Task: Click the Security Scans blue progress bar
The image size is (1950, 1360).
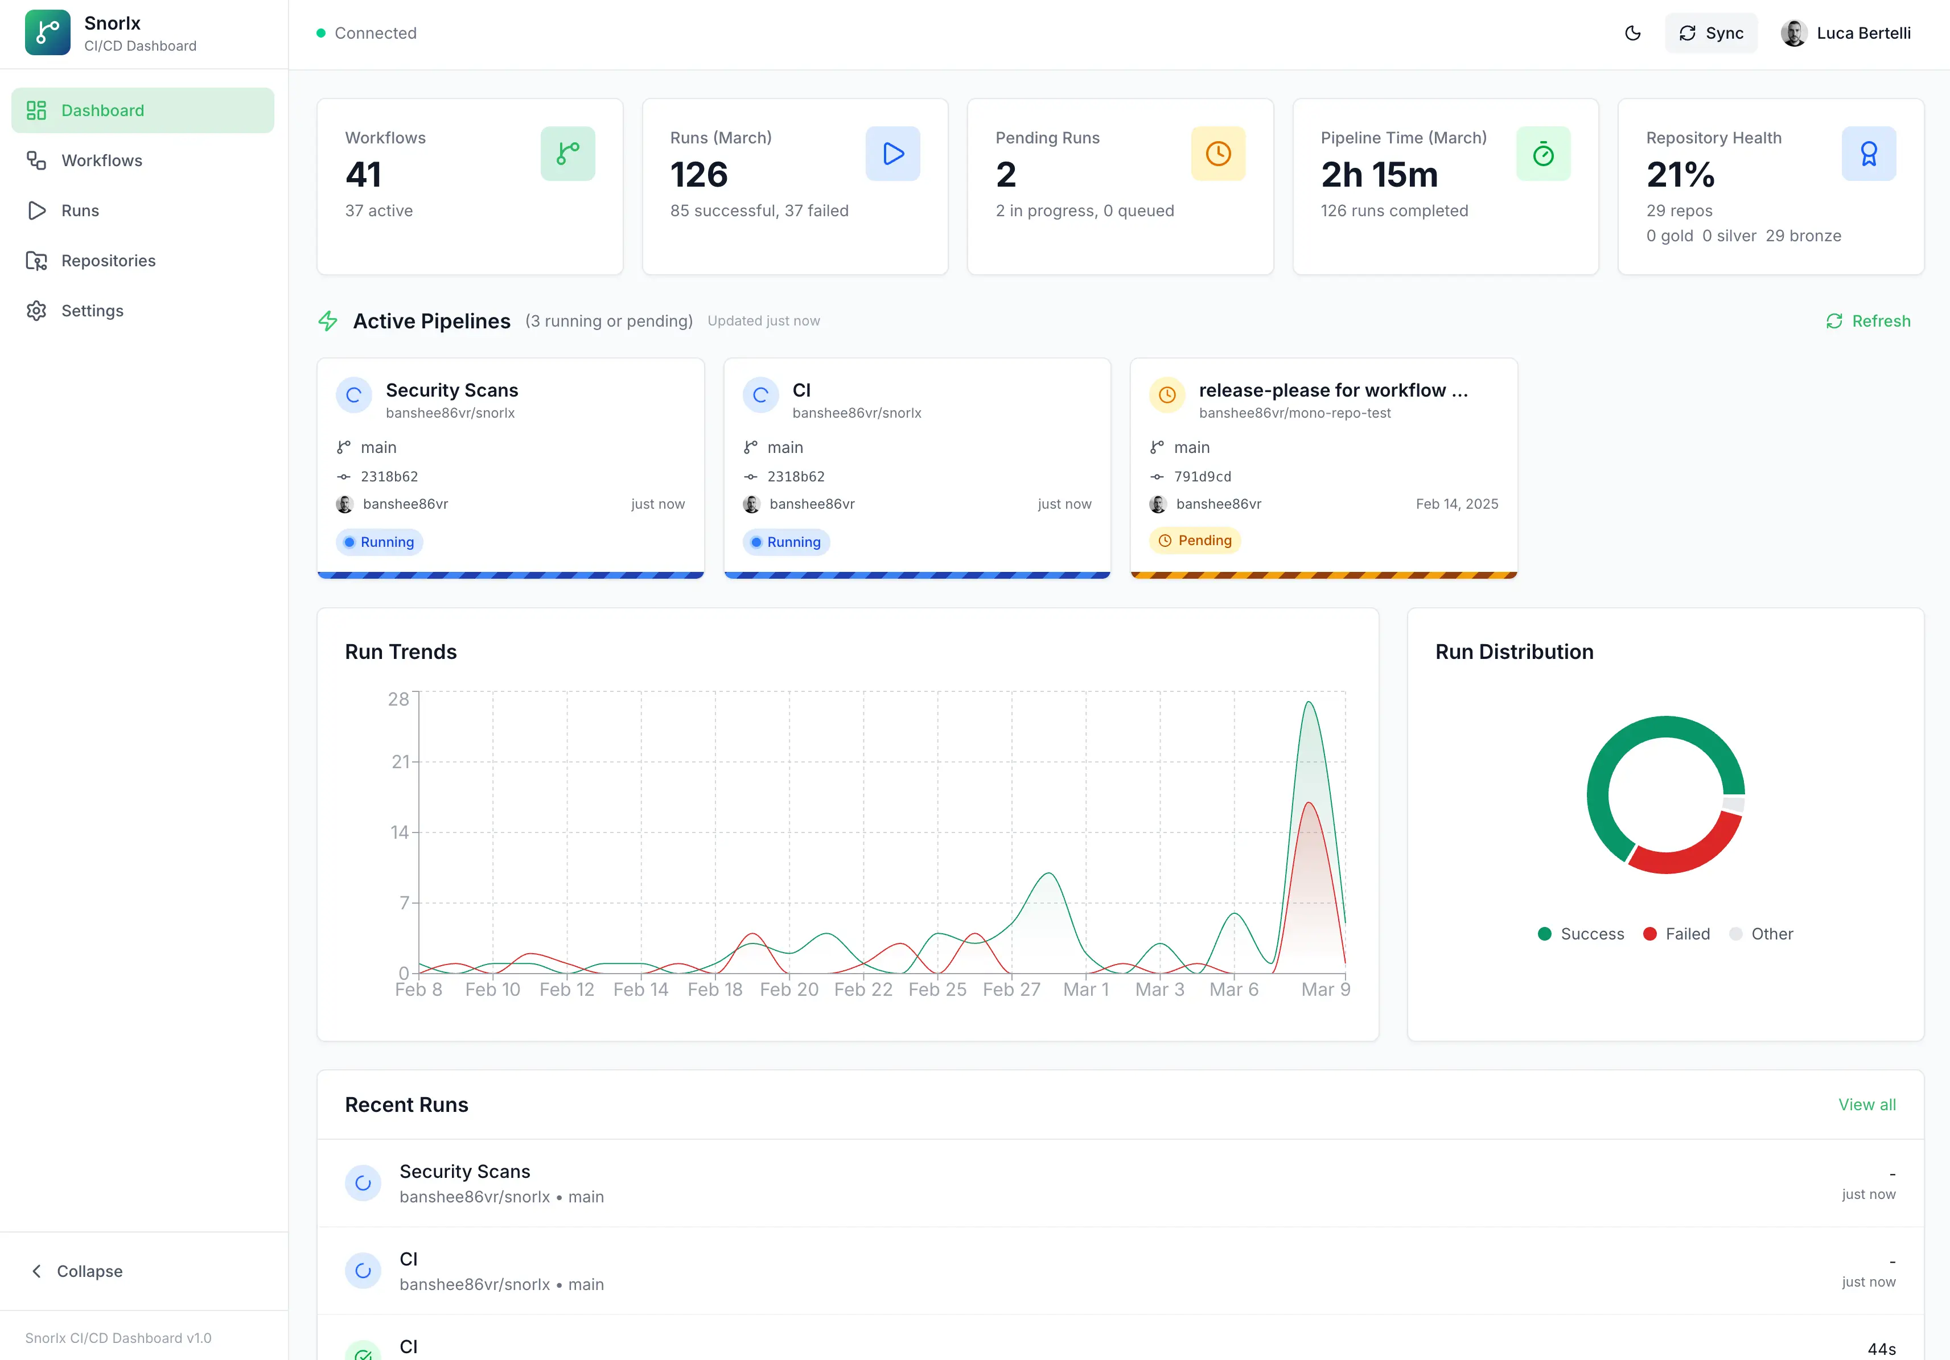Action: click(511, 575)
